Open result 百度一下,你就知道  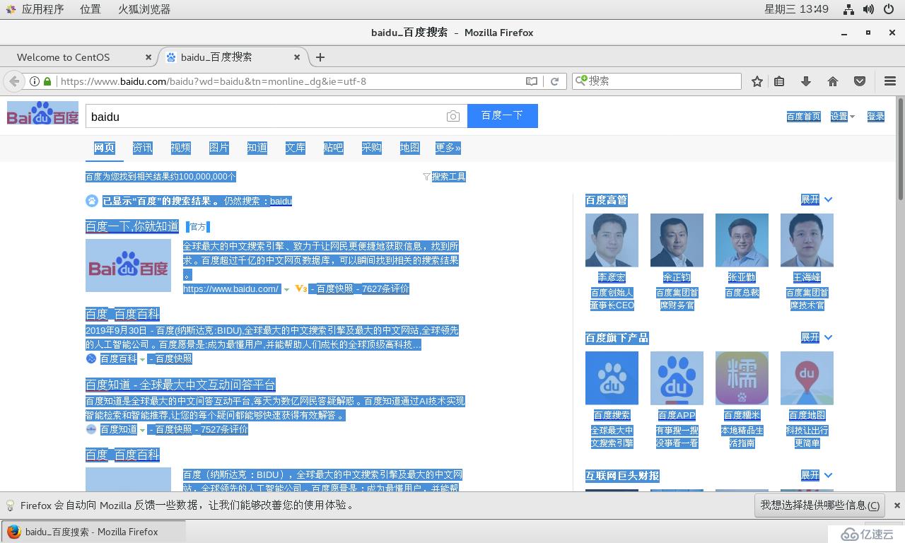pos(132,226)
